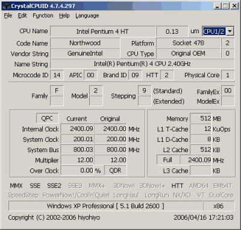Click the L1 D-Cache 8 KB value
The image size is (241, 230).
click(201, 139)
